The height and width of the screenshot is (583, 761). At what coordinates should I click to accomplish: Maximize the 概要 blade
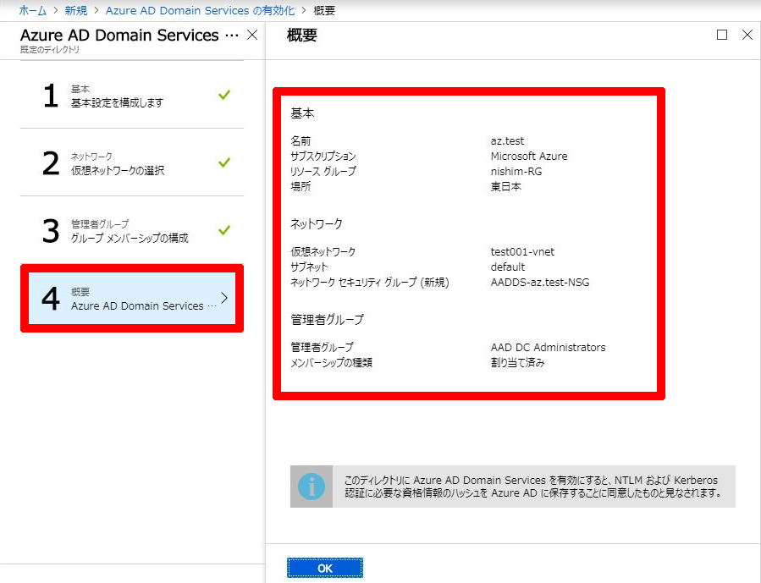(722, 35)
